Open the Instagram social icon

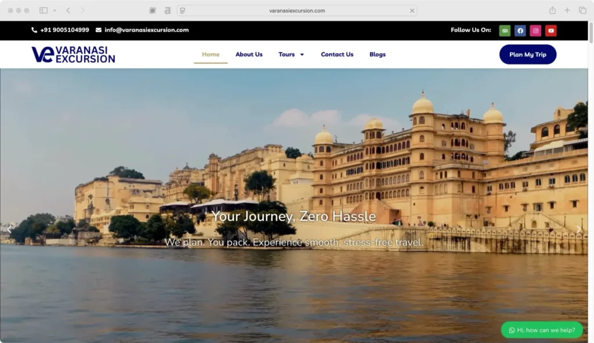coord(535,30)
